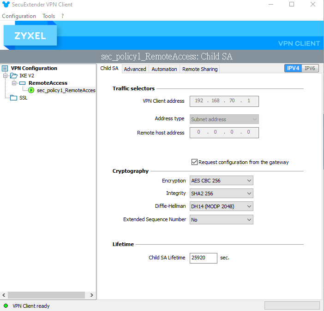This screenshot has height=311, width=324.
Task: Open the Diffie-Hellman dropdown (DH14)
Action: click(x=221, y=206)
